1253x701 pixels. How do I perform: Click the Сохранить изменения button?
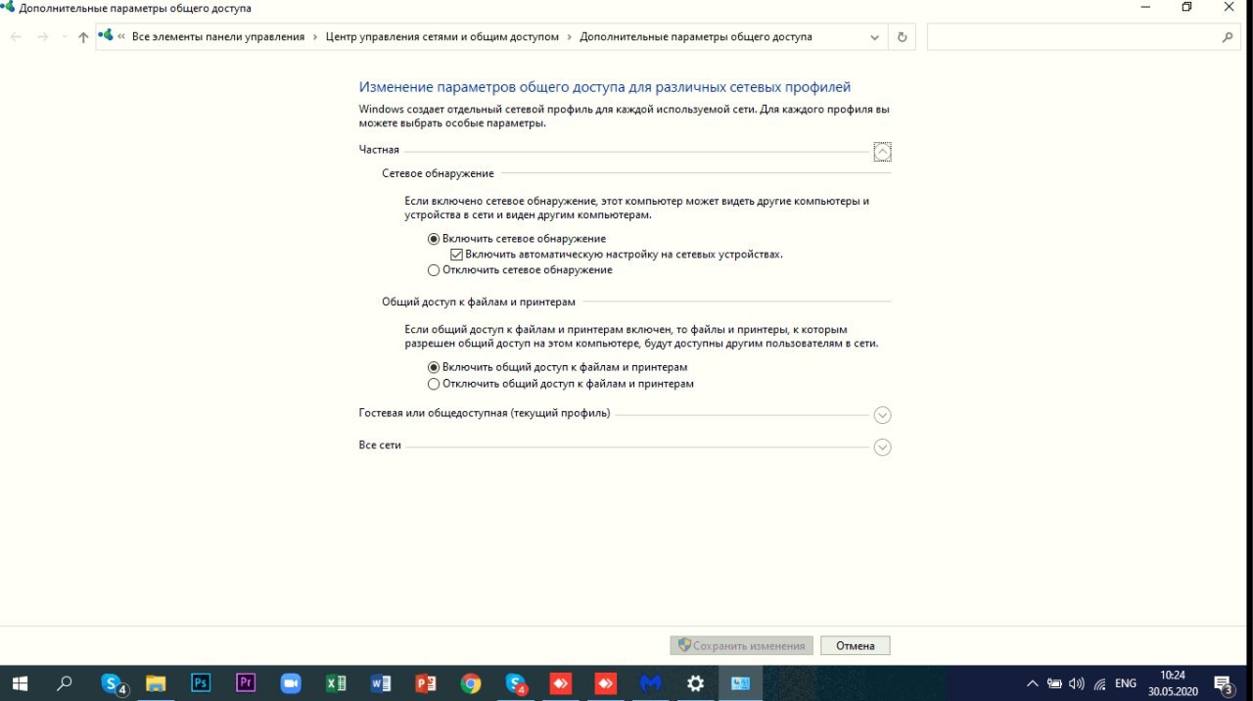click(x=741, y=646)
